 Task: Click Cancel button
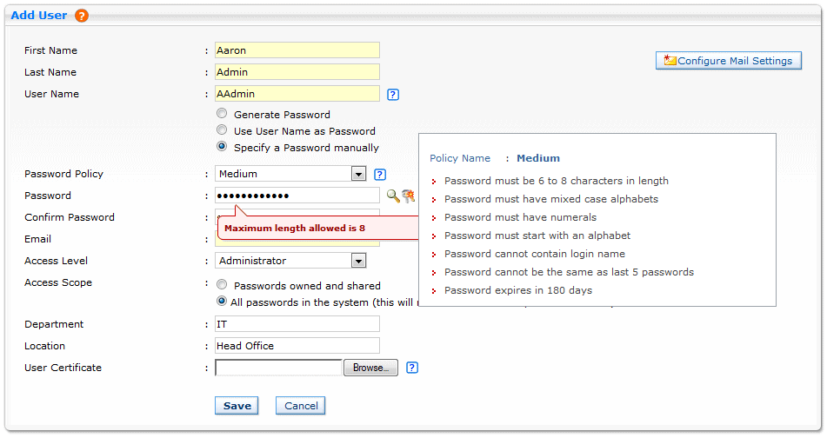[301, 406]
